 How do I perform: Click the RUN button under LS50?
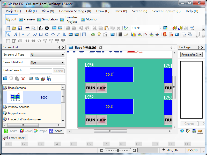(x=91, y=88)
